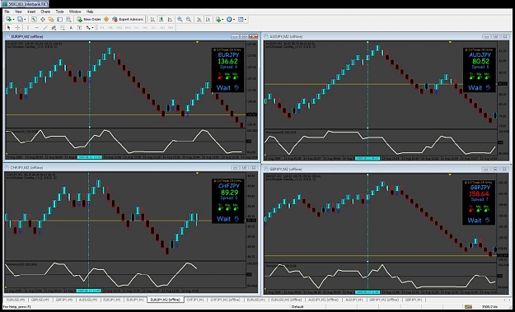Screen dimensions: 515x312
Task: Click 'Default' profile in status bar
Action: coord(297,307)
